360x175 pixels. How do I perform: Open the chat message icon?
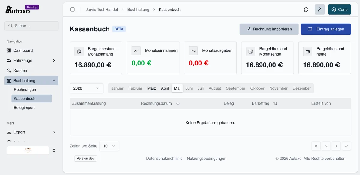pyautogui.click(x=306, y=10)
